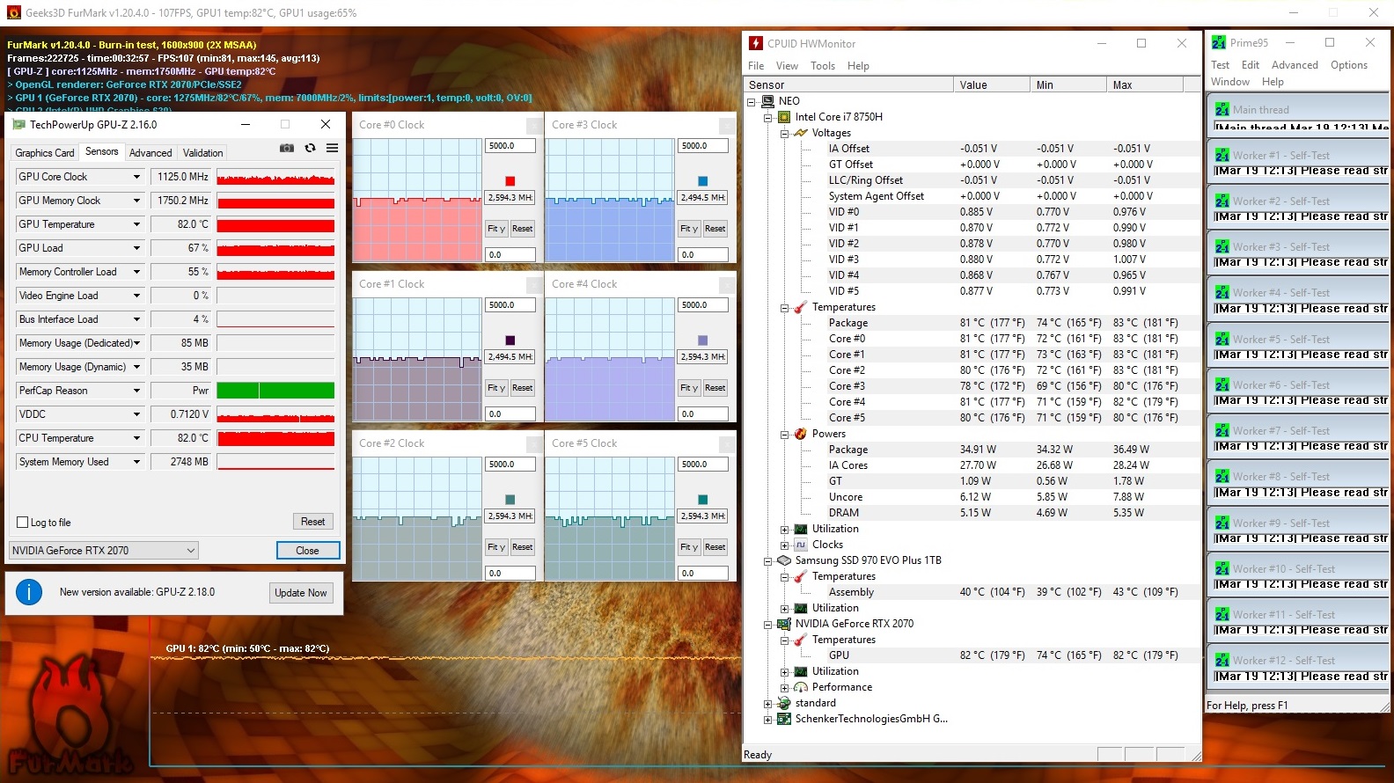
Task: Click the Clocks node icon in HWMonitor
Action: tap(801, 545)
